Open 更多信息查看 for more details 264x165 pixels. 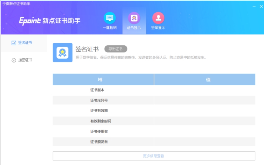[154, 156]
